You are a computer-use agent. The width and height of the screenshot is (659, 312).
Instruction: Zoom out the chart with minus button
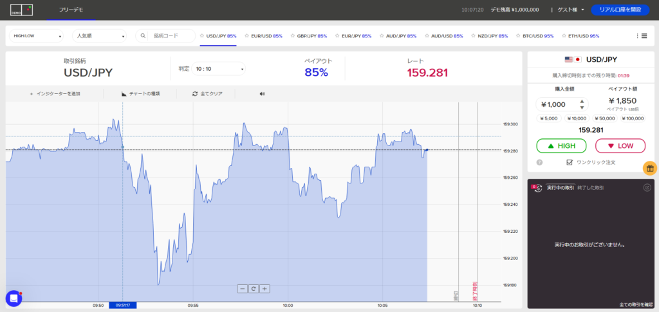point(242,289)
